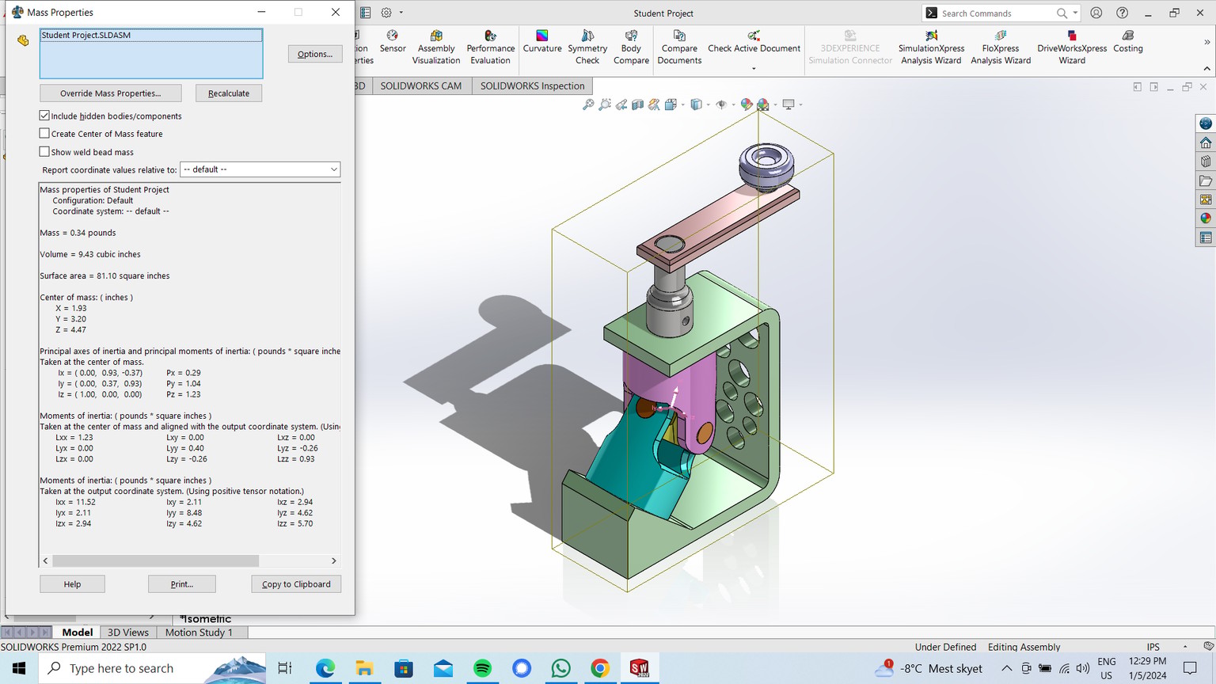
Task: Click Zoom to Area magnifier icon
Action: [x=605, y=104]
